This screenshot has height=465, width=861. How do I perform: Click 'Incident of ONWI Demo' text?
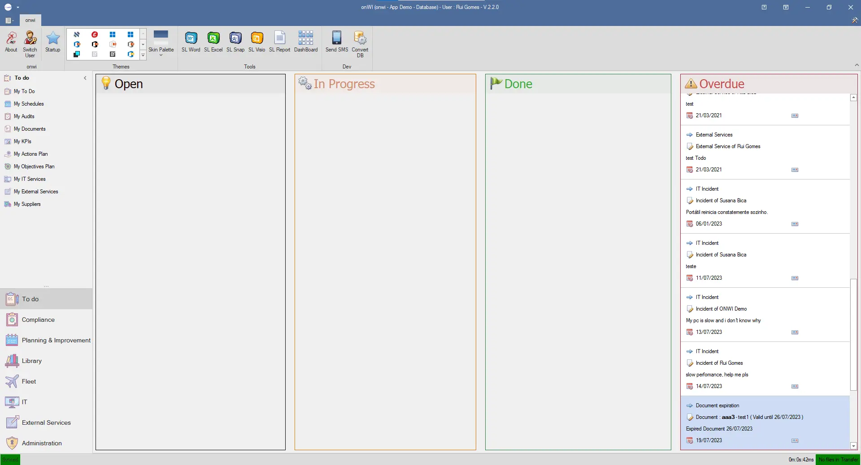click(721, 309)
